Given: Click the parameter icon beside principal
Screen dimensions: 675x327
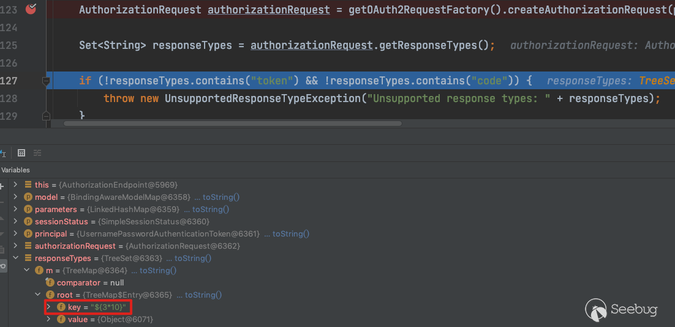Looking at the screenshot, I should point(28,233).
